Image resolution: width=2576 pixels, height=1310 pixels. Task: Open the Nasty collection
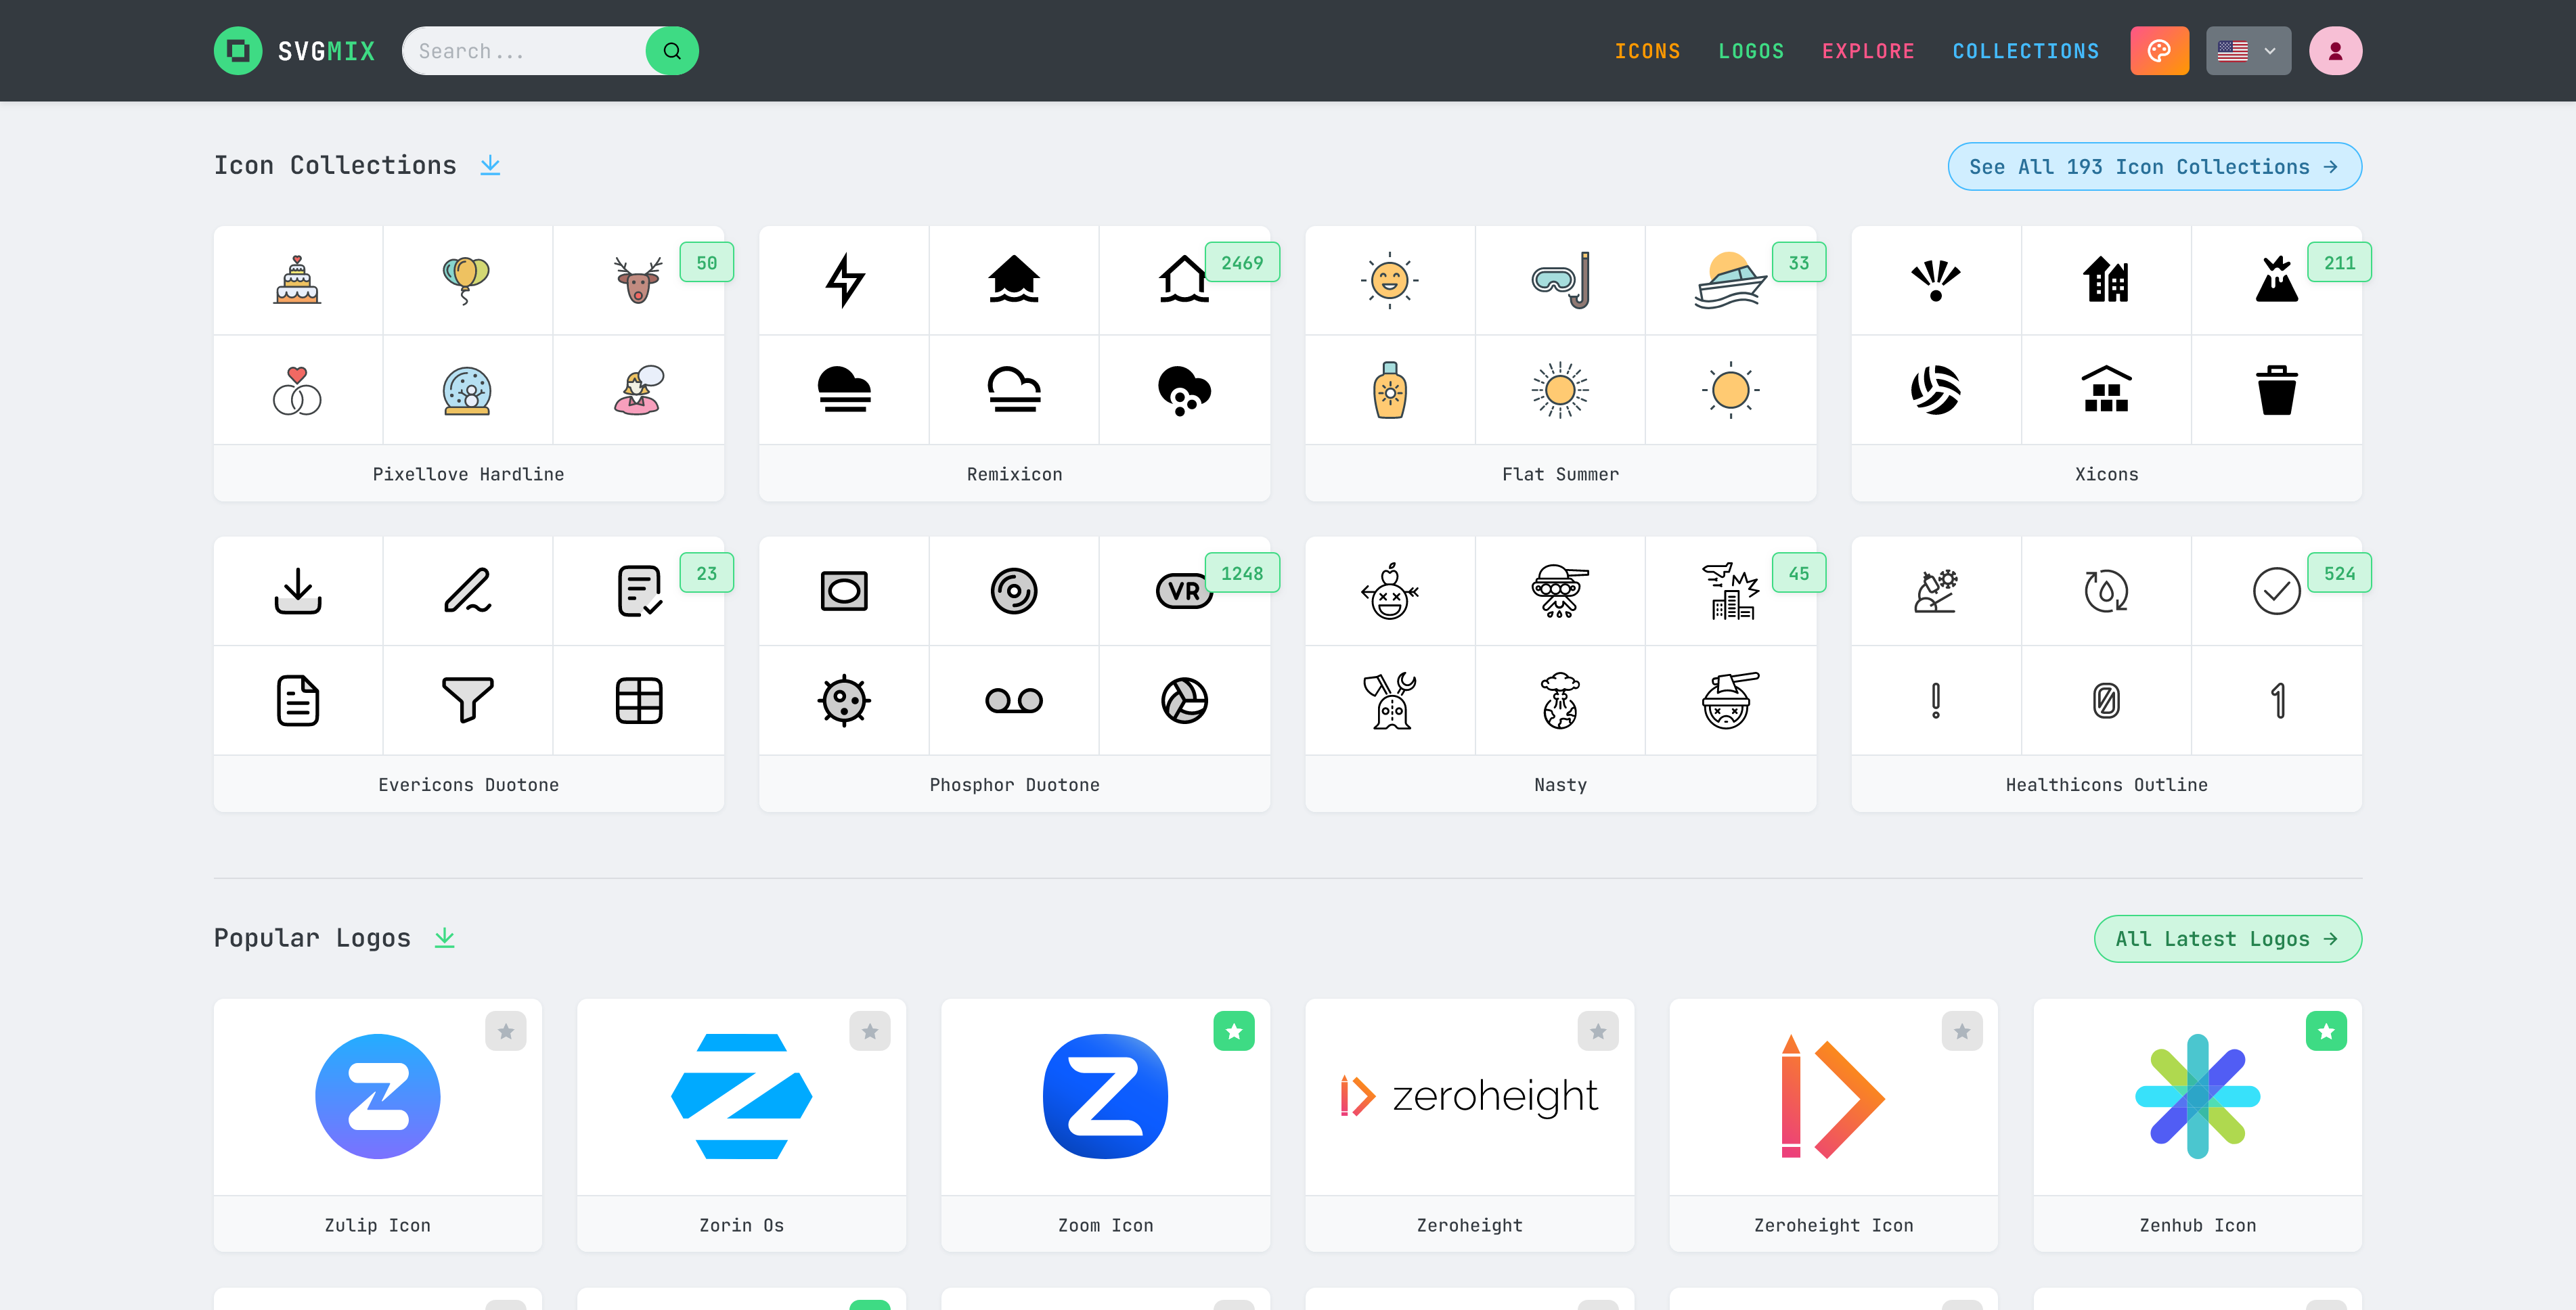1560,785
